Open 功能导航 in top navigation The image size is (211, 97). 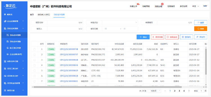click(x=146, y=6)
